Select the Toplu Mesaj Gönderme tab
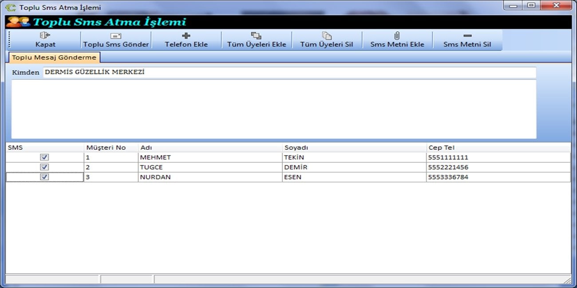The image size is (577, 288). (x=54, y=58)
